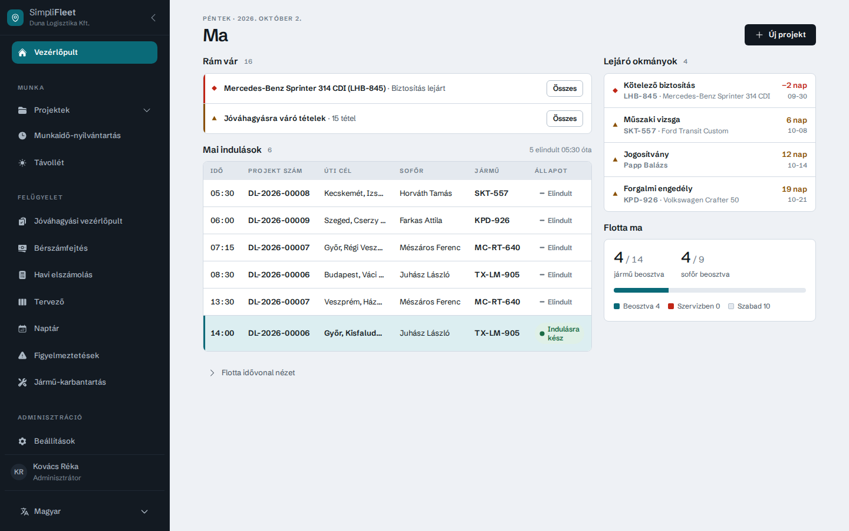Viewport: 849px width, 531px height.
Task: Click the Havi elszámolás calculator icon
Action: [x=22, y=275]
